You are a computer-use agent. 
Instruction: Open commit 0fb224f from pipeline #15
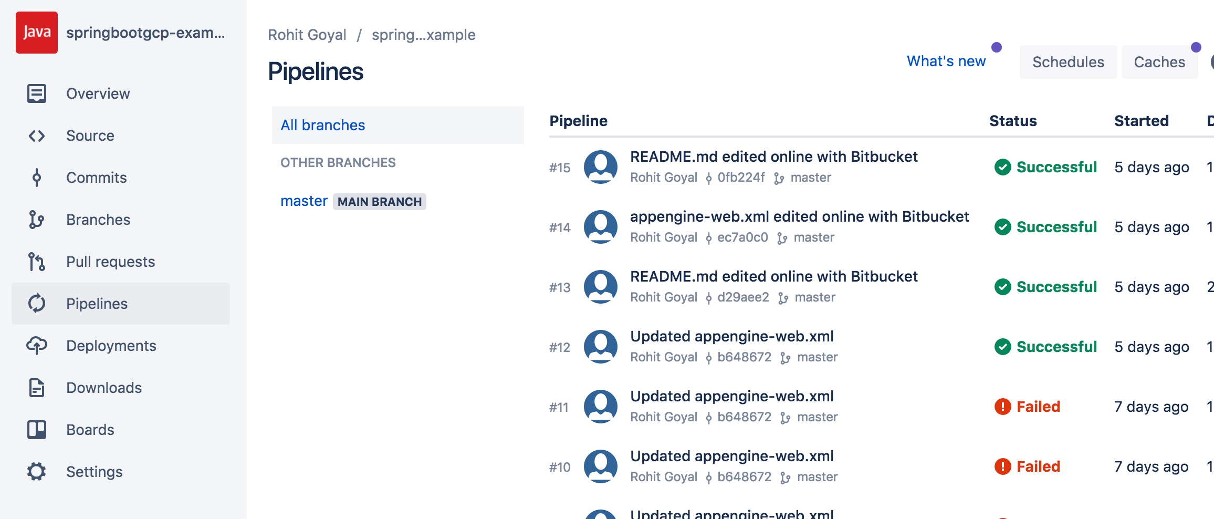[741, 178]
